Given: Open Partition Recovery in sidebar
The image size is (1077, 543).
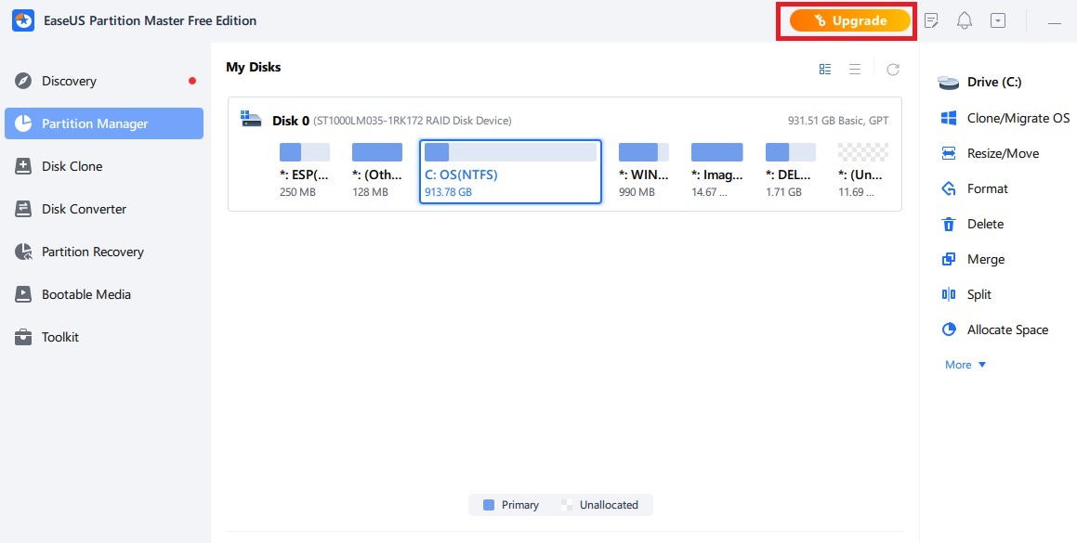Looking at the screenshot, I should (104, 252).
